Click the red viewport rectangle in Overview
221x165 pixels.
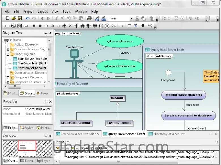[x=27, y=145]
